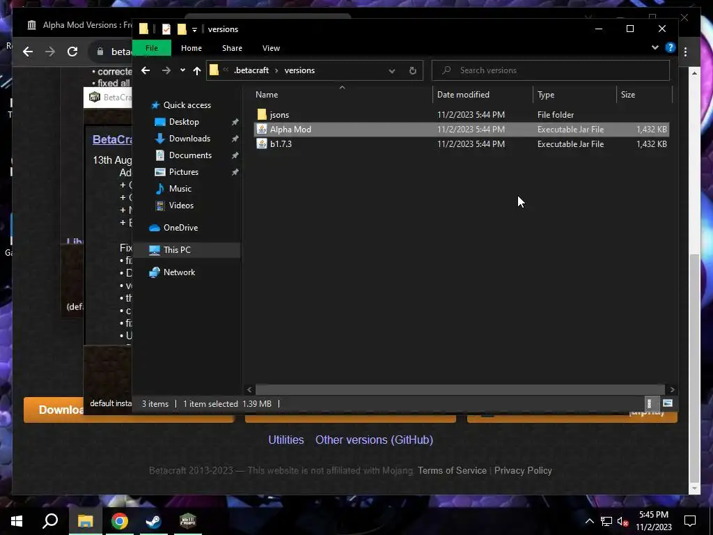Open Network in the navigation pane
This screenshot has height=535, width=713.
(x=179, y=272)
